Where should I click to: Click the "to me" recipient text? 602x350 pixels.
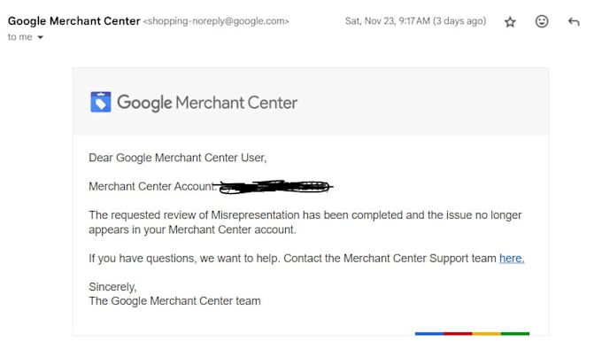pos(20,37)
